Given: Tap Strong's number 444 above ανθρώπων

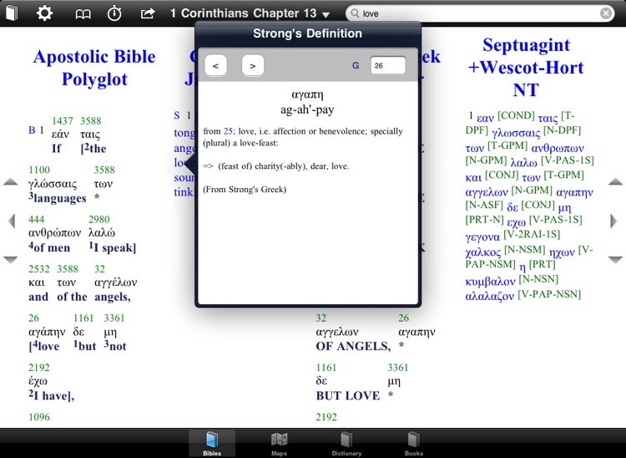Looking at the screenshot, I should (37, 220).
